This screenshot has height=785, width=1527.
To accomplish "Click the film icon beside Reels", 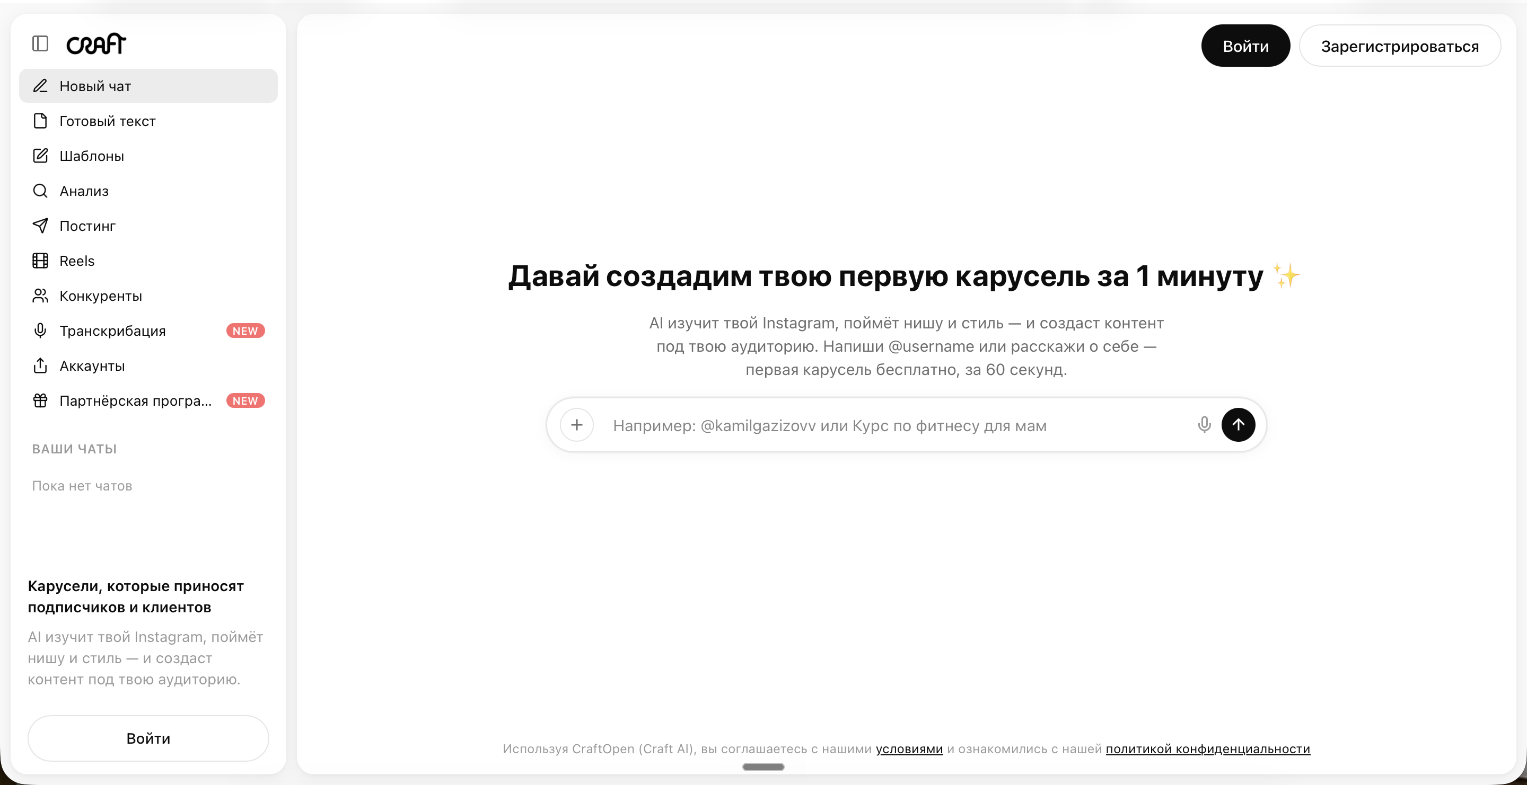I will coord(40,261).
